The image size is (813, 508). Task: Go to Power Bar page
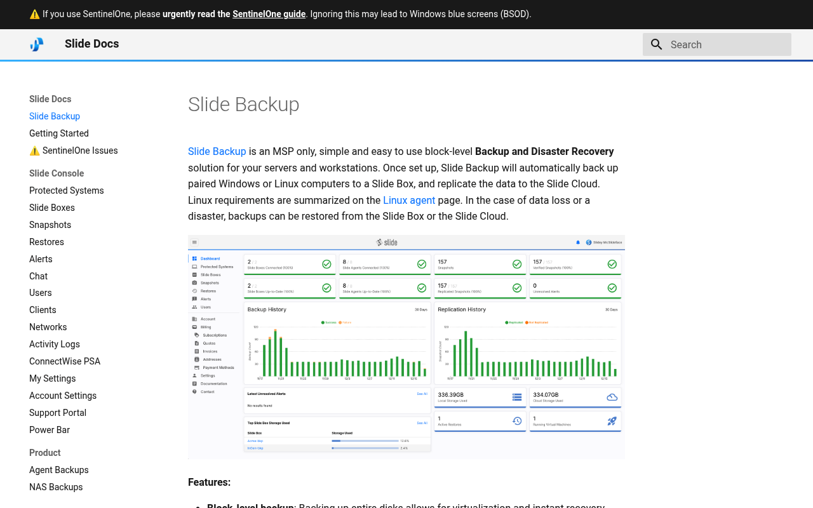pyautogui.click(x=50, y=430)
